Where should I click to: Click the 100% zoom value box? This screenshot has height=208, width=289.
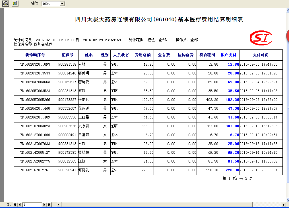point(51,3)
